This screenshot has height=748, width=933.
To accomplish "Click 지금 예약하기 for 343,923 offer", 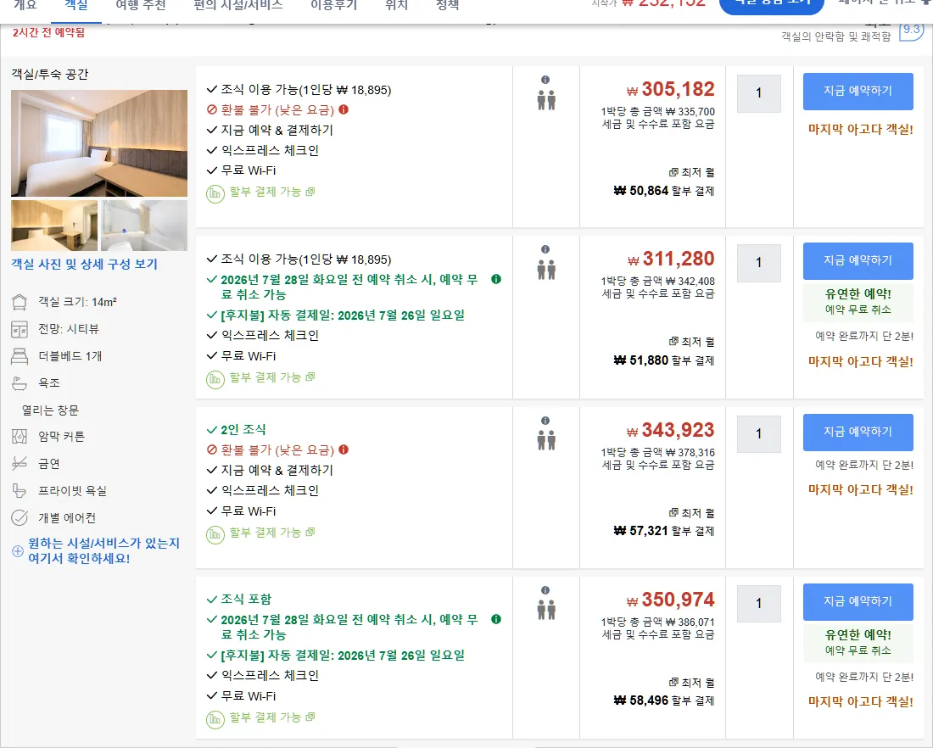I will (858, 432).
